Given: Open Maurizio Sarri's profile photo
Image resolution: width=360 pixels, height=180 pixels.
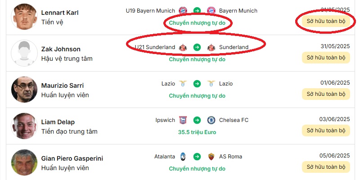Looking at the screenshot, I should pos(24,90).
